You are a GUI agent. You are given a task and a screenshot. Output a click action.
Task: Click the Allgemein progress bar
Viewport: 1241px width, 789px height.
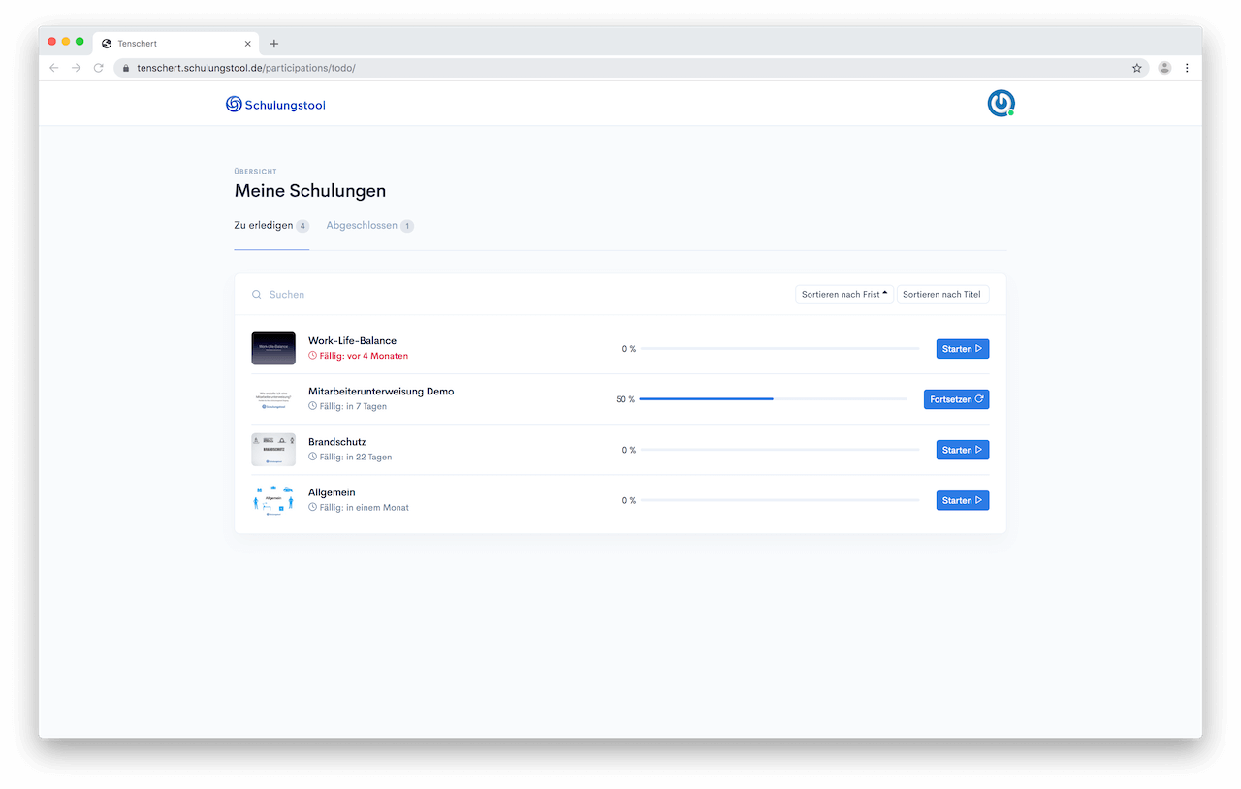780,500
